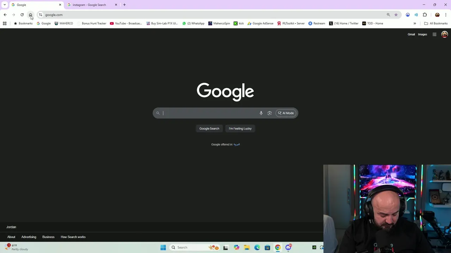Open the Extensions puzzle icon
The height and width of the screenshot is (253, 451).
tap(425, 15)
